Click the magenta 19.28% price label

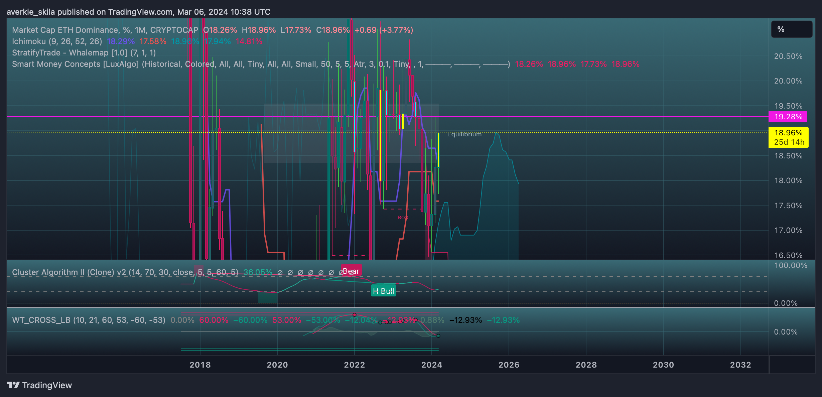click(788, 117)
